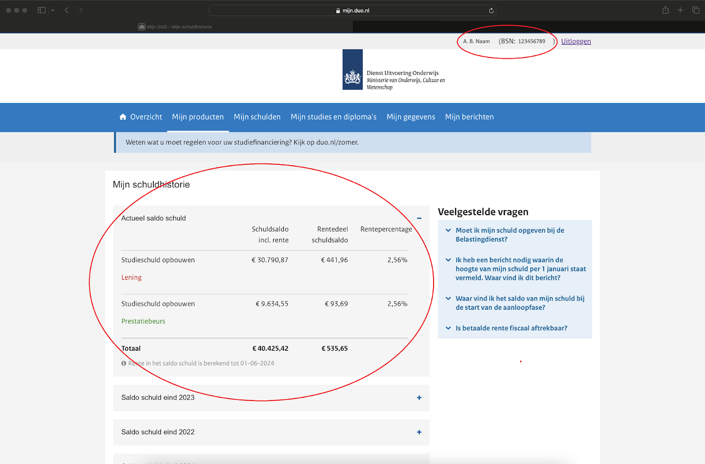
Task: Click the Saldo schuld eind 2023 heading
Action: pos(158,397)
